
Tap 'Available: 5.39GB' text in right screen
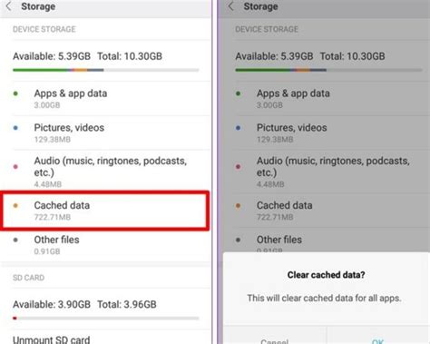274,56
